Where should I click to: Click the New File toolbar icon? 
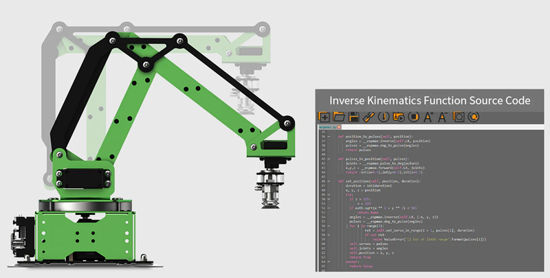pyautogui.click(x=324, y=117)
